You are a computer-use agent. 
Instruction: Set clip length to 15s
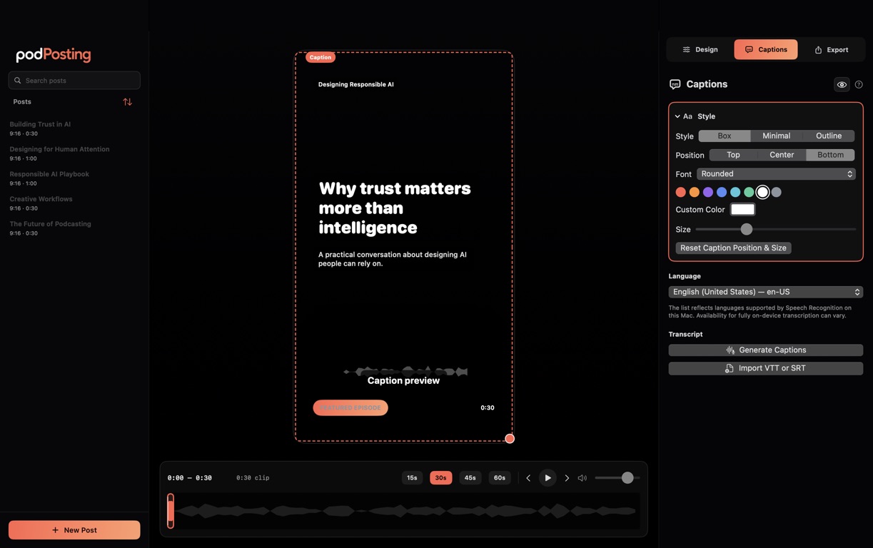coord(412,478)
